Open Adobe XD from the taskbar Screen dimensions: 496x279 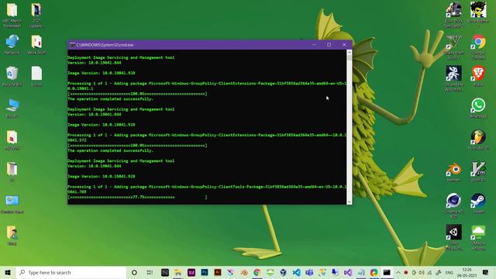[191, 272]
